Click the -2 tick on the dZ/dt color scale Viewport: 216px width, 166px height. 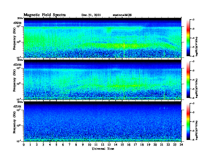(x=193, y=103)
